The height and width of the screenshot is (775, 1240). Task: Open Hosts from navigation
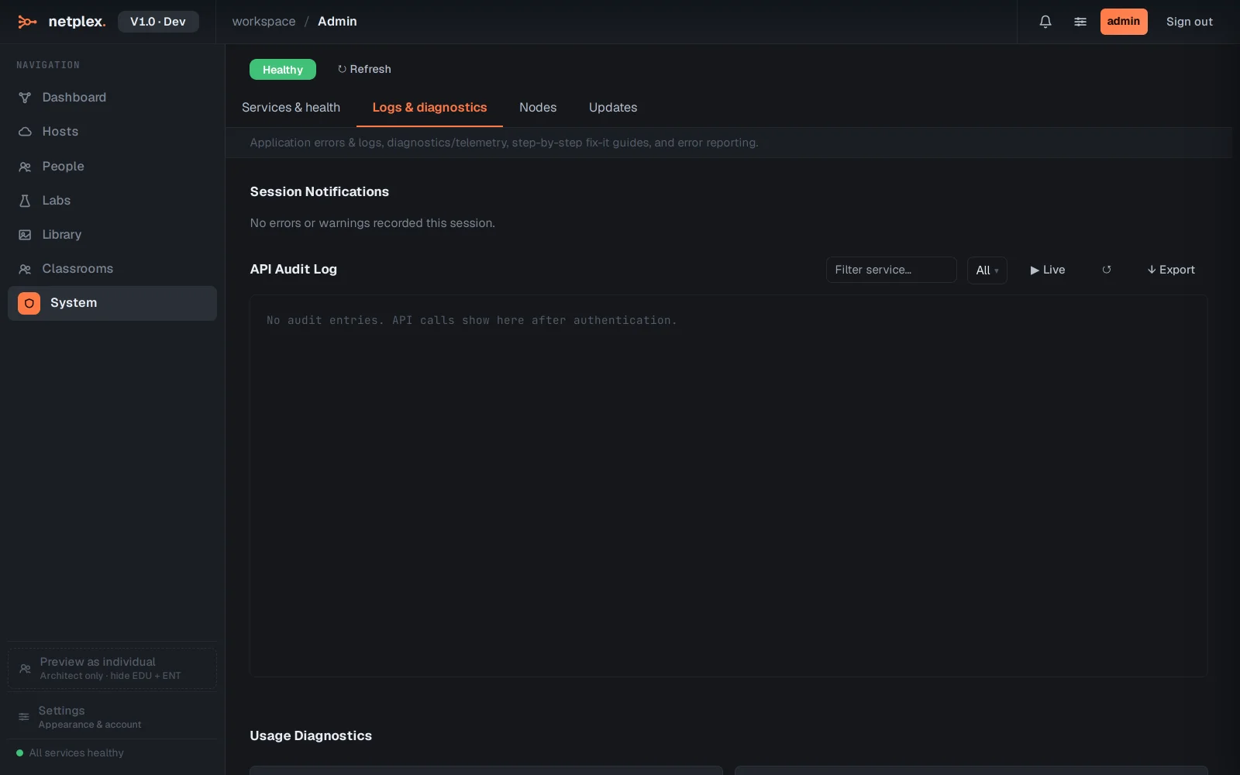pos(112,132)
